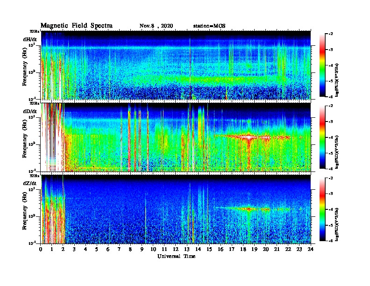Click hour '18' on Universal Time axis
Viewport: 370px width, 286px height.
(x=243, y=249)
